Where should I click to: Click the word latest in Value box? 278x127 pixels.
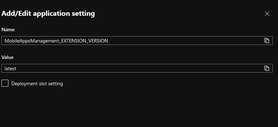[10, 68]
